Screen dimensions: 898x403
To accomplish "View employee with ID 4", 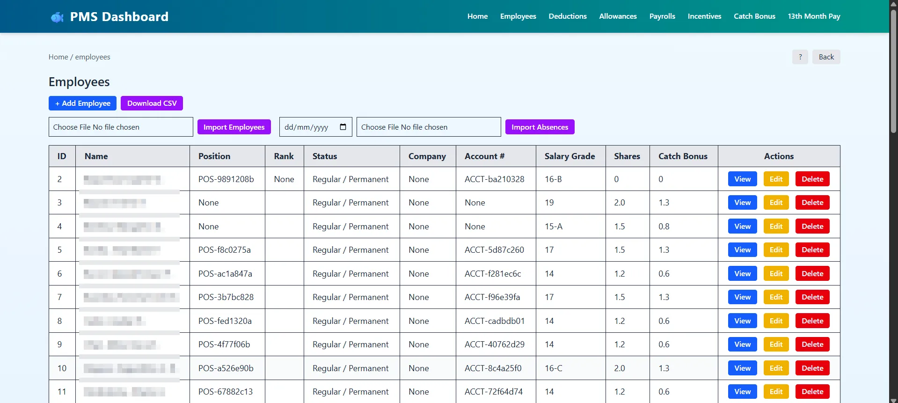I will coord(743,227).
